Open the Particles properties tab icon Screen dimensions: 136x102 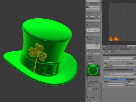coord(126,48)
